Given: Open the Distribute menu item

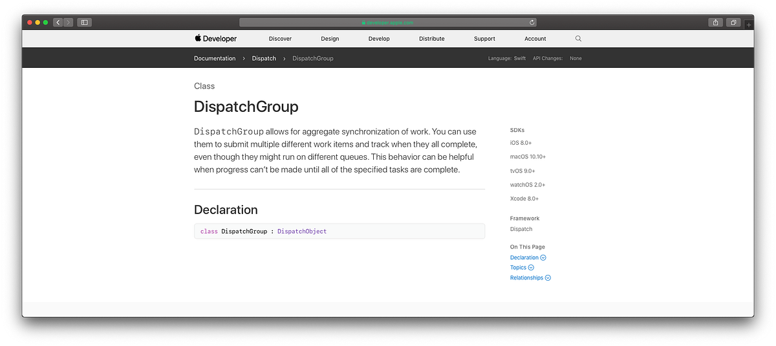Looking at the screenshot, I should [431, 39].
